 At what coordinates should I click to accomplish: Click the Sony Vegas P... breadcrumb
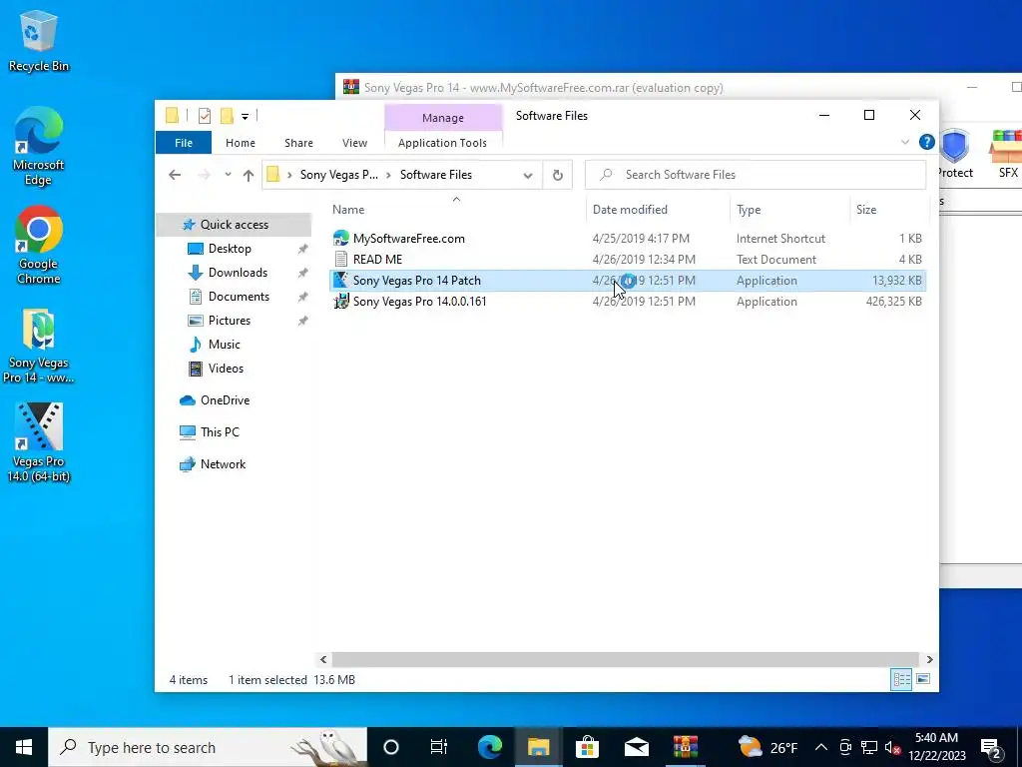click(339, 175)
